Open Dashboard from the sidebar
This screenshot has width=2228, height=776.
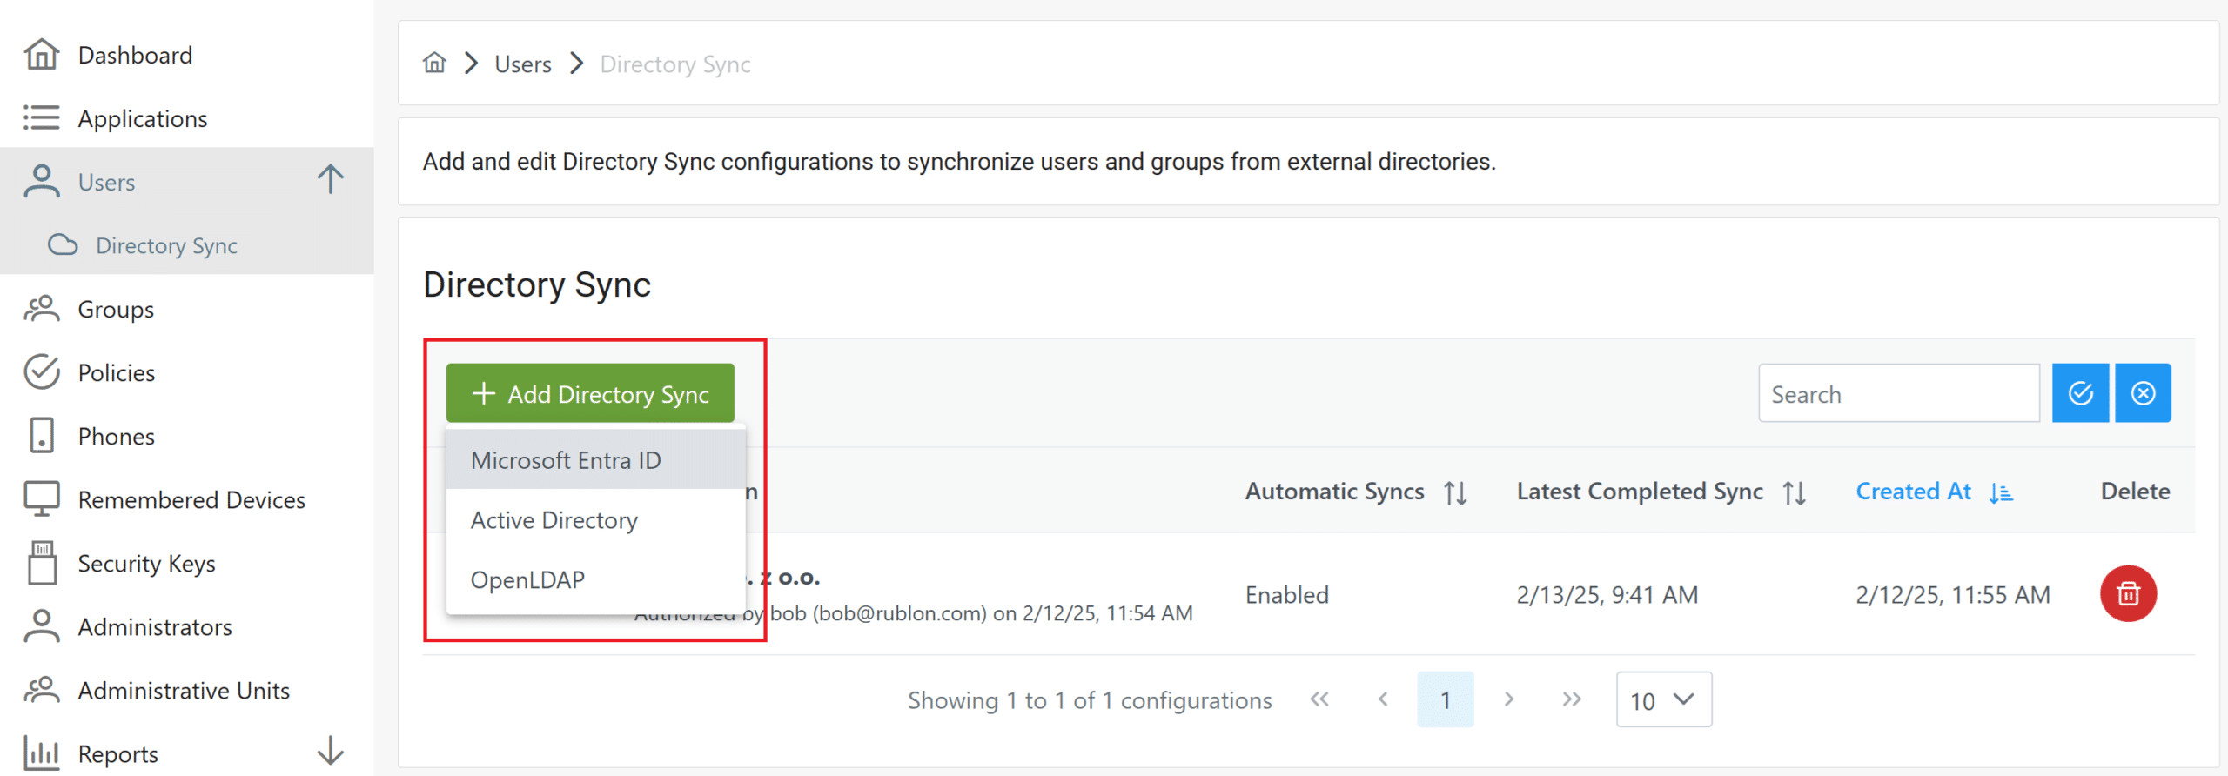pyautogui.click(x=134, y=55)
